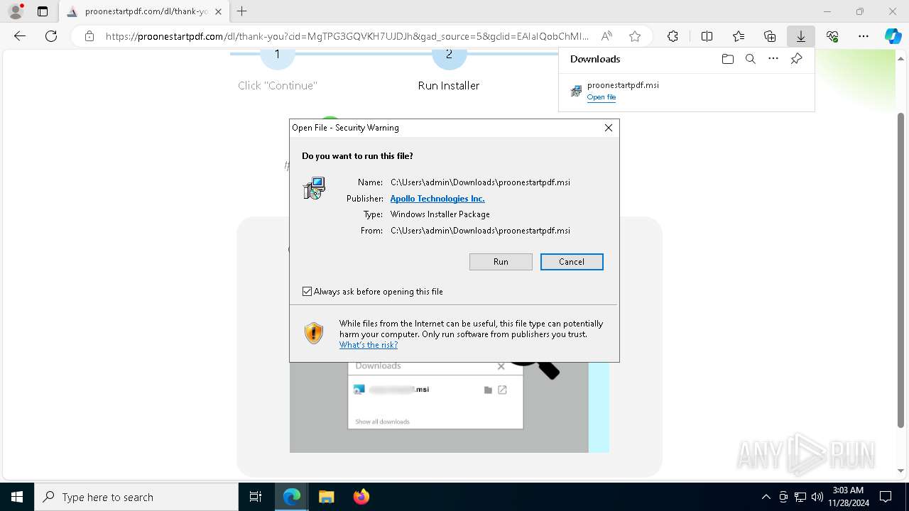Open the network tray icon
Image resolution: width=909 pixels, height=511 pixels.
tap(800, 497)
